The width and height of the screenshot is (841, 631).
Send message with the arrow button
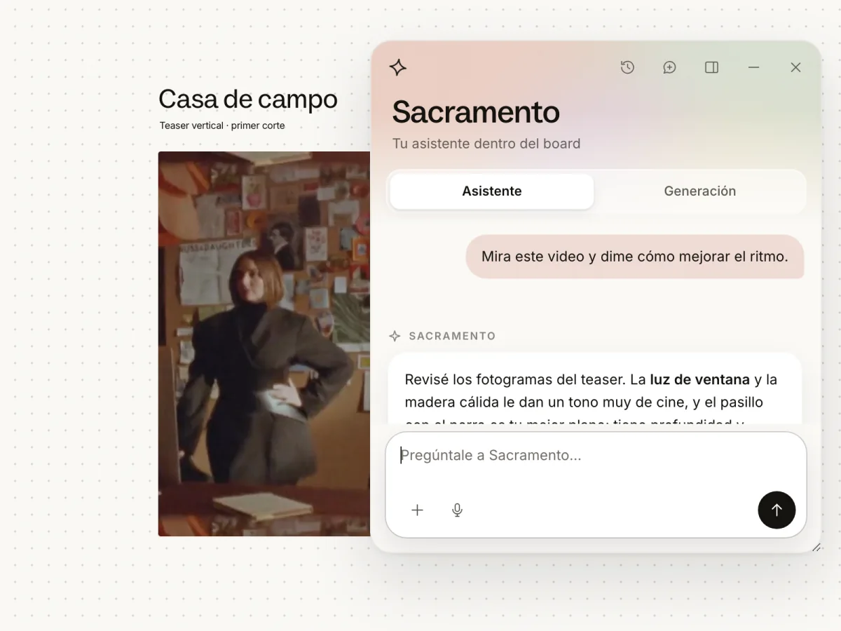tap(777, 510)
